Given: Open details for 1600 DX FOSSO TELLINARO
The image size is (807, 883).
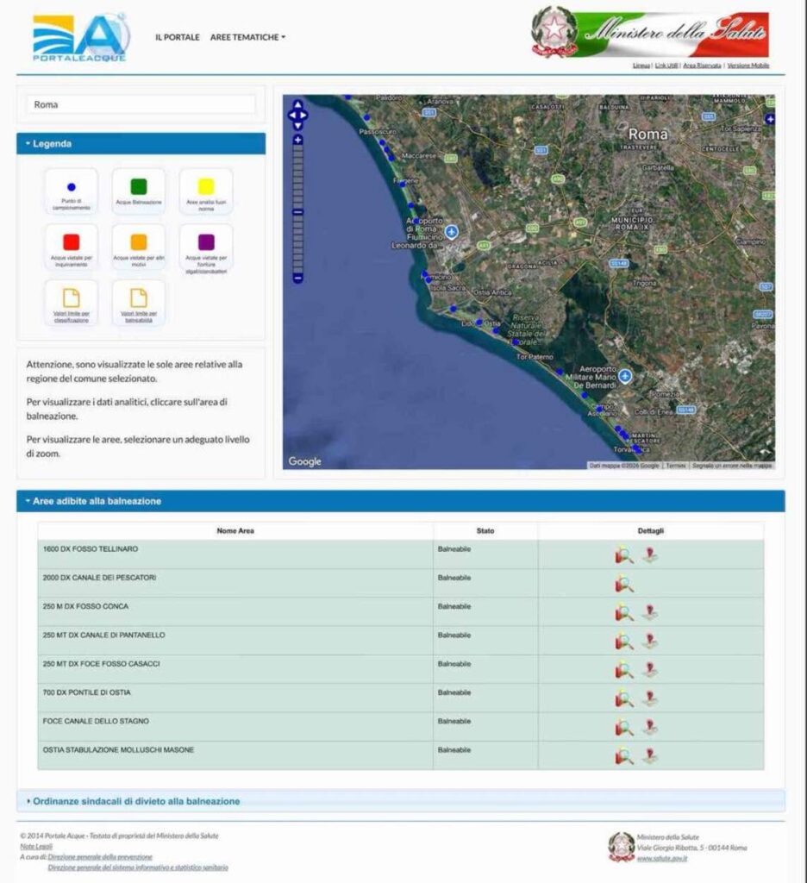Looking at the screenshot, I should click(624, 555).
